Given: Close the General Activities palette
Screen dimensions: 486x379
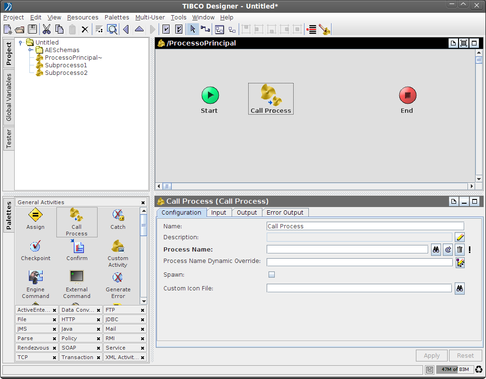Looking at the screenshot, I should 143,203.
